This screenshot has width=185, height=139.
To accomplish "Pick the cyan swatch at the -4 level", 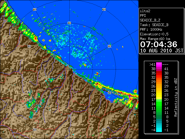I will (x=159, y=130).
